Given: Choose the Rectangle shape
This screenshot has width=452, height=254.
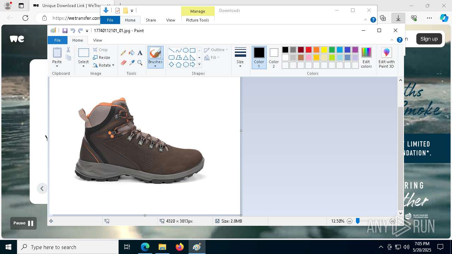Looking at the screenshot, I should coord(192,50).
